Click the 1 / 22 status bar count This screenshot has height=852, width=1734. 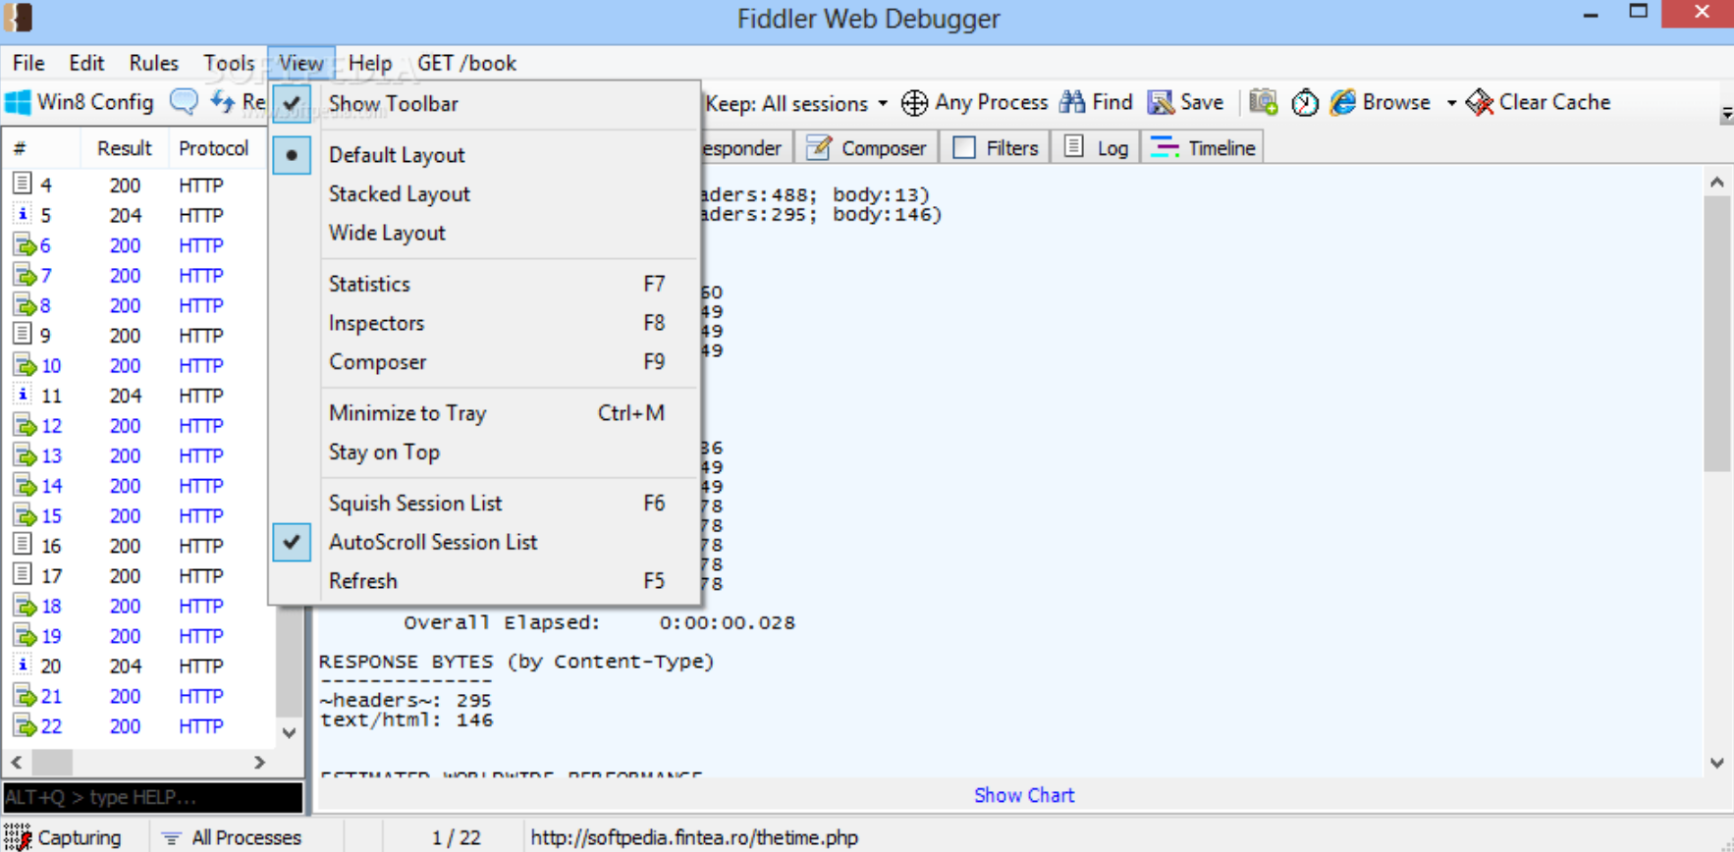(456, 838)
